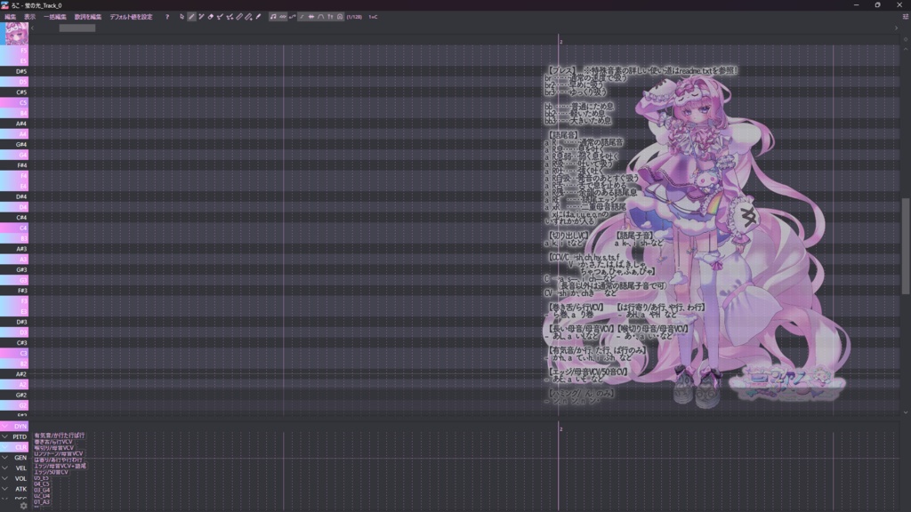Expand the PITD expression chevron
This screenshot has height=512, width=911.
pyautogui.click(x=5, y=436)
